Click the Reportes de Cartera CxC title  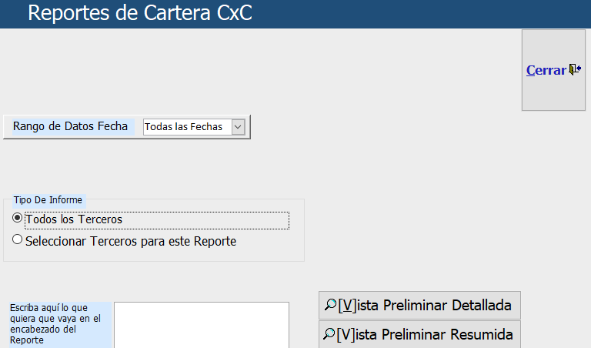140,13
